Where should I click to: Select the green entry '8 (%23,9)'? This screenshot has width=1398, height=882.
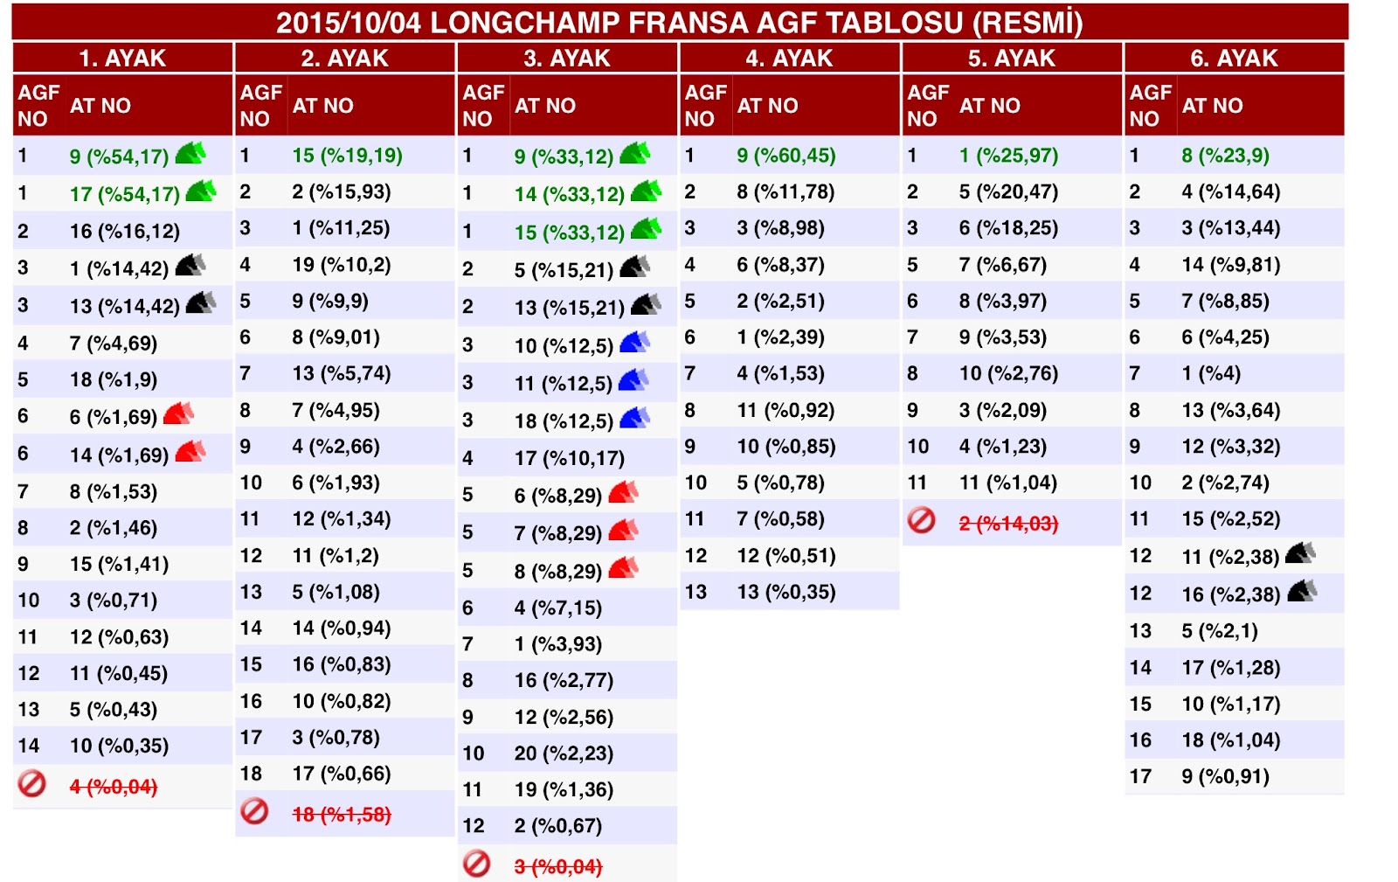point(1225,156)
